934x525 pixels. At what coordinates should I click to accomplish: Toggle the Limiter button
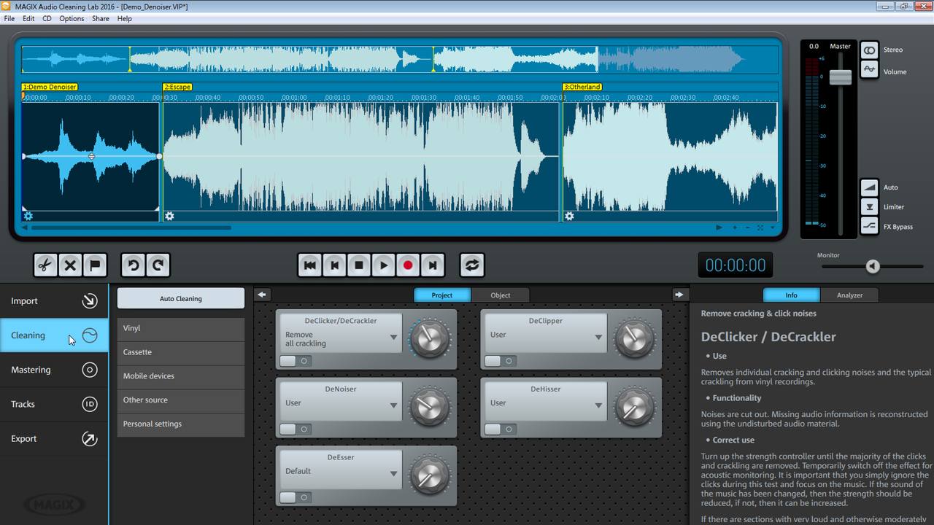(x=869, y=207)
